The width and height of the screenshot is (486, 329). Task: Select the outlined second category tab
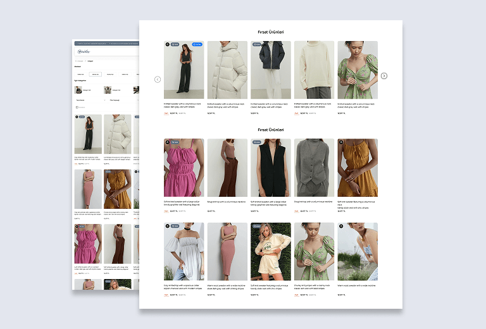click(x=95, y=75)
